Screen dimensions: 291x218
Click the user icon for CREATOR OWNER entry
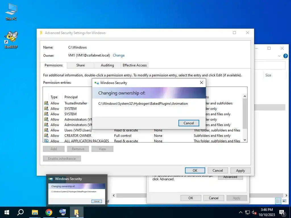(x=46, y=135)
